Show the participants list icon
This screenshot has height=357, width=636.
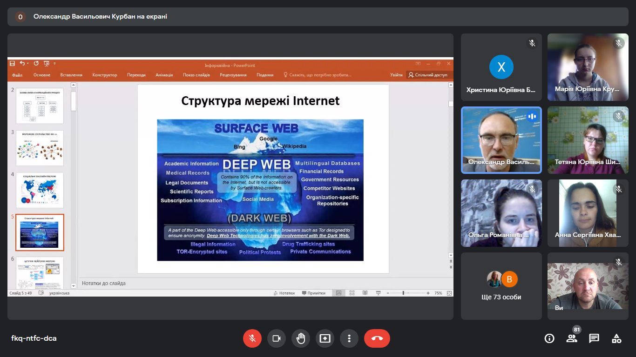click(572, 338)
